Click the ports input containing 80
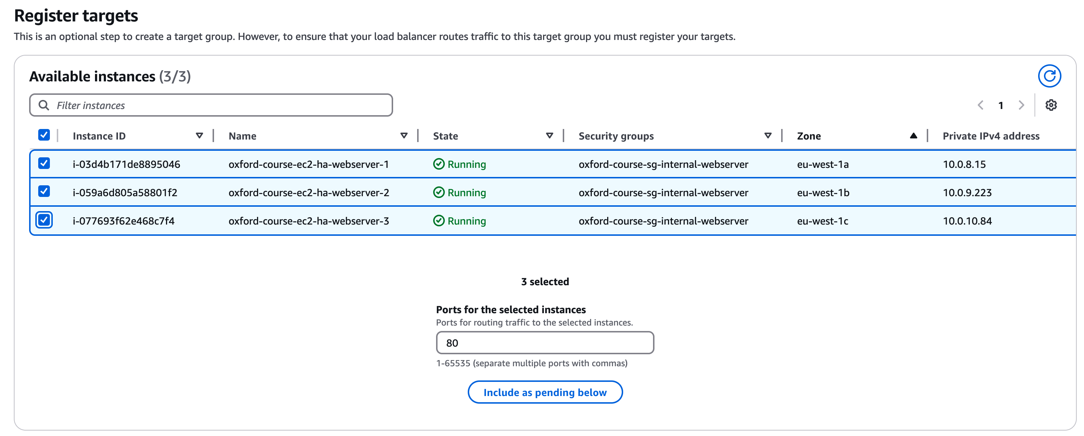This screenshot has height=436, width=1084. tap(545, 342)
